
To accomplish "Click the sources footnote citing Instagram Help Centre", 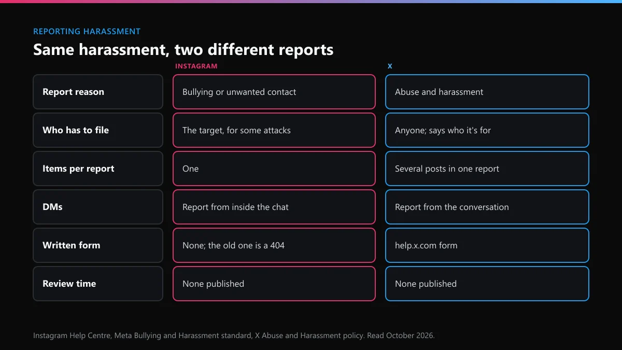I will coord(234,335).
